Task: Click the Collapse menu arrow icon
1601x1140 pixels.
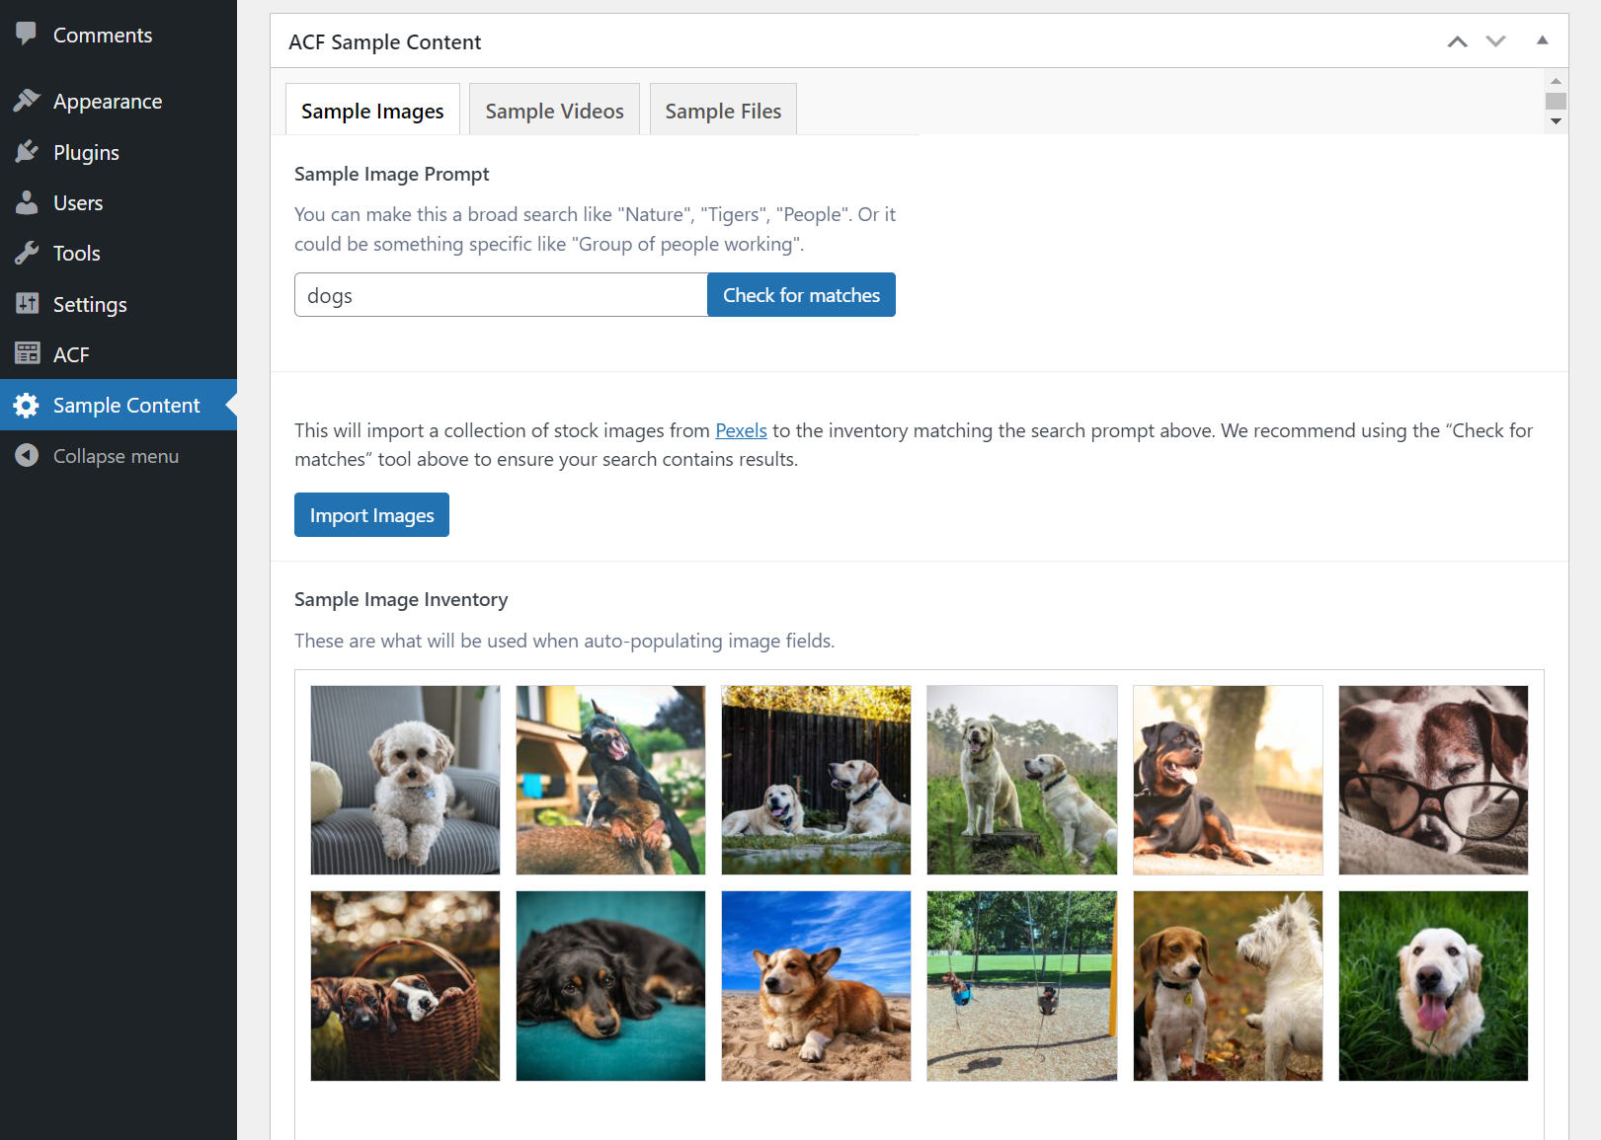Action: [x=27, y=455]
